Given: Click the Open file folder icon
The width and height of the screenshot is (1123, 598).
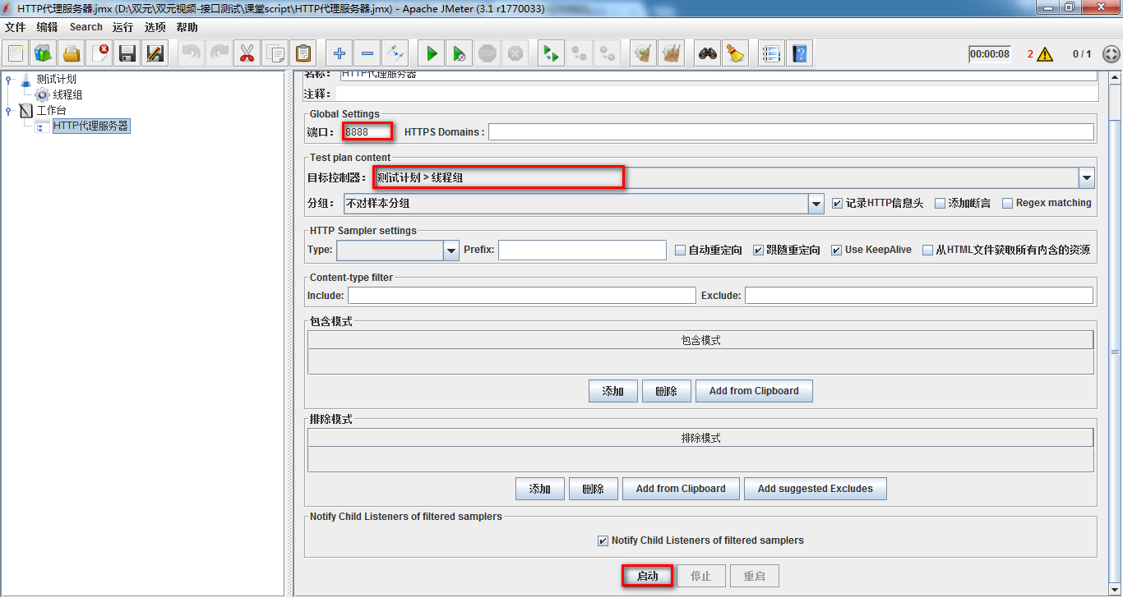Looking at the screenshot, I should [x=72, y=54].
